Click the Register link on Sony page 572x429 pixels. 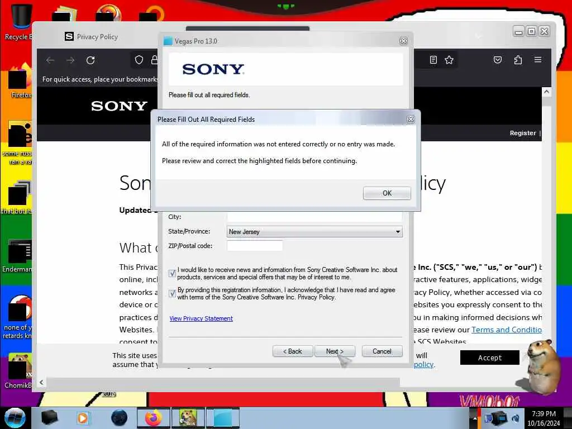coord(523,133)
